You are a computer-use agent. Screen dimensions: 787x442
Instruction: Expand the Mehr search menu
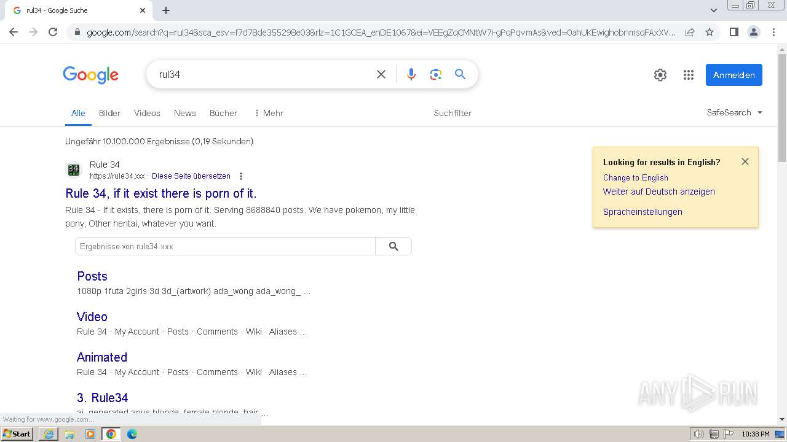point(269,113)
